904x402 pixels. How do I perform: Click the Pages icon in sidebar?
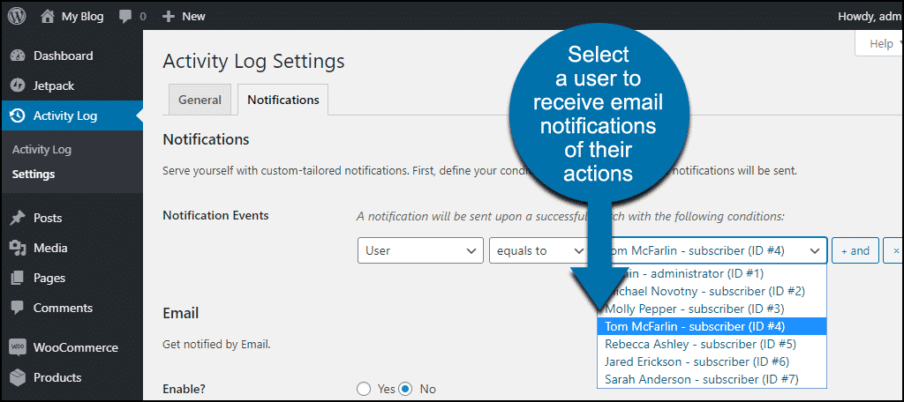pos(19,279)
